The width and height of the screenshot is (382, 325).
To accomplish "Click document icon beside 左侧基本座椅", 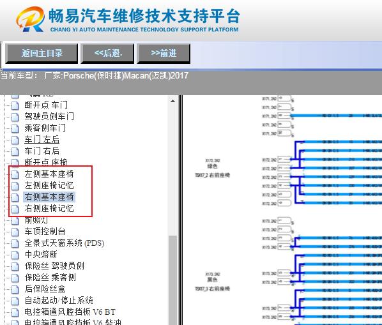I will point(15,174).
